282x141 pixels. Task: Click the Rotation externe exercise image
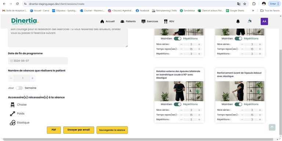point(179,91)
